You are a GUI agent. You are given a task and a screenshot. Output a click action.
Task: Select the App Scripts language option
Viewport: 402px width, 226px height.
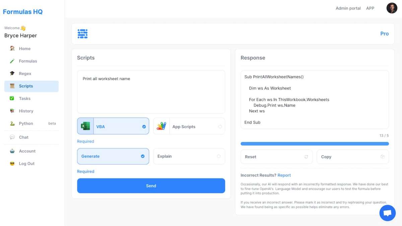[189, 126]
